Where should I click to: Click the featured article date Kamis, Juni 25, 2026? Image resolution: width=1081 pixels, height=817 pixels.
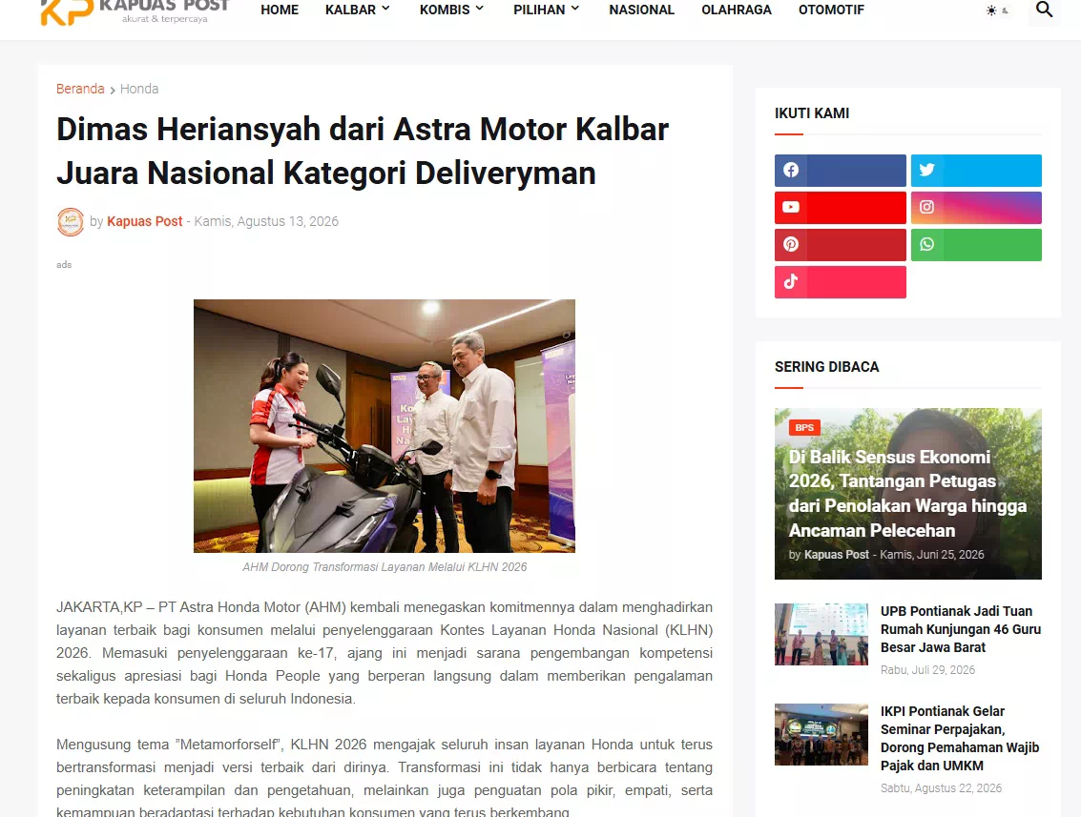[931, 555]
